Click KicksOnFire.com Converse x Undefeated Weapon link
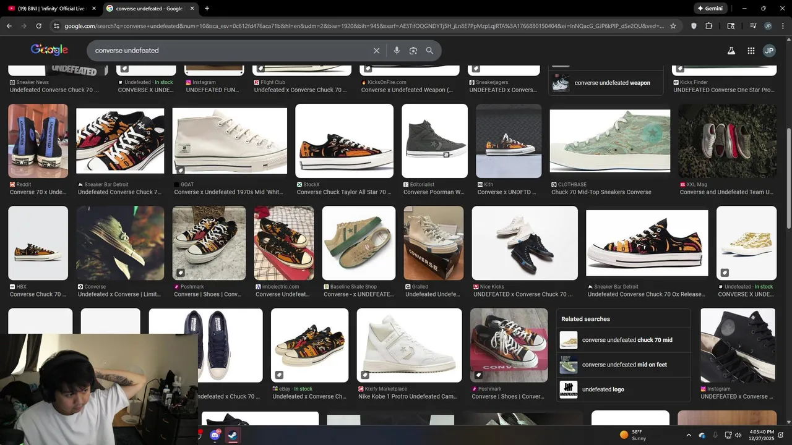This screenshot has height=445, width=792. [x=407, y=90]
